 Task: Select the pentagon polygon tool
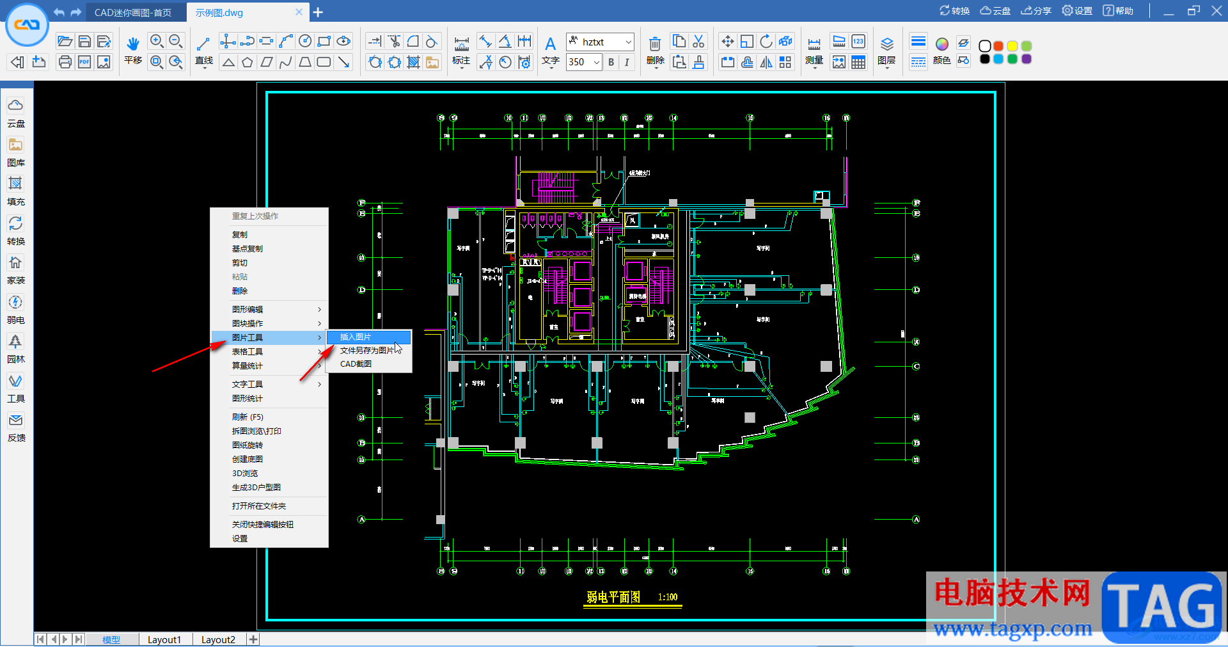pyautogui.click(x=248, y=62)
